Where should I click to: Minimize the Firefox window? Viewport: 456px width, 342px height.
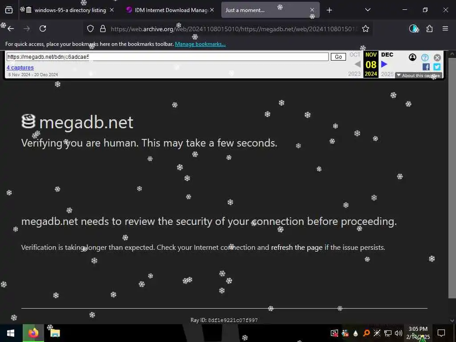pos(404,10)
